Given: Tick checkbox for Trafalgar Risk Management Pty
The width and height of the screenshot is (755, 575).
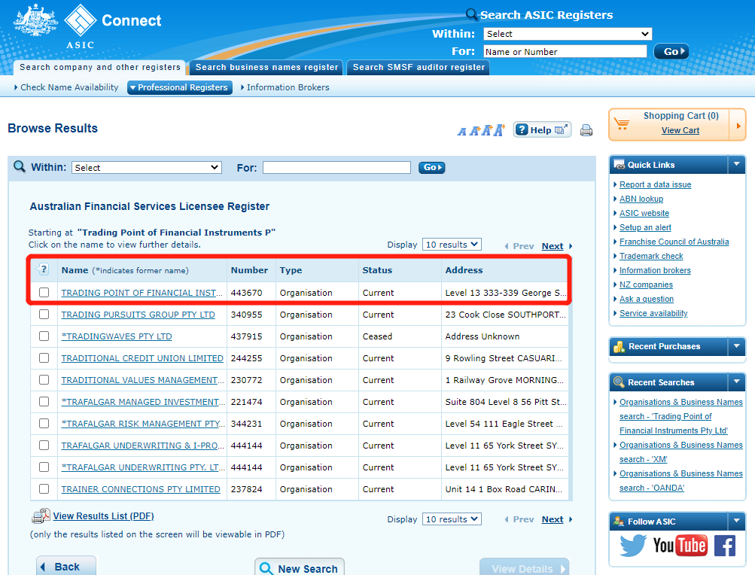Looking at the screenshot, I should (44, 423).
